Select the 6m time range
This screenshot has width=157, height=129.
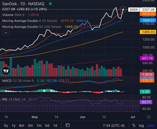tap(22, 126)
